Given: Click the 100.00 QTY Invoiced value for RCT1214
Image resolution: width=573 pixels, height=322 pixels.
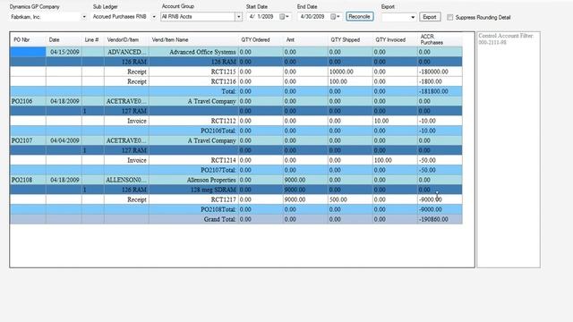Looking at the screenshot, I should (395, 161).
